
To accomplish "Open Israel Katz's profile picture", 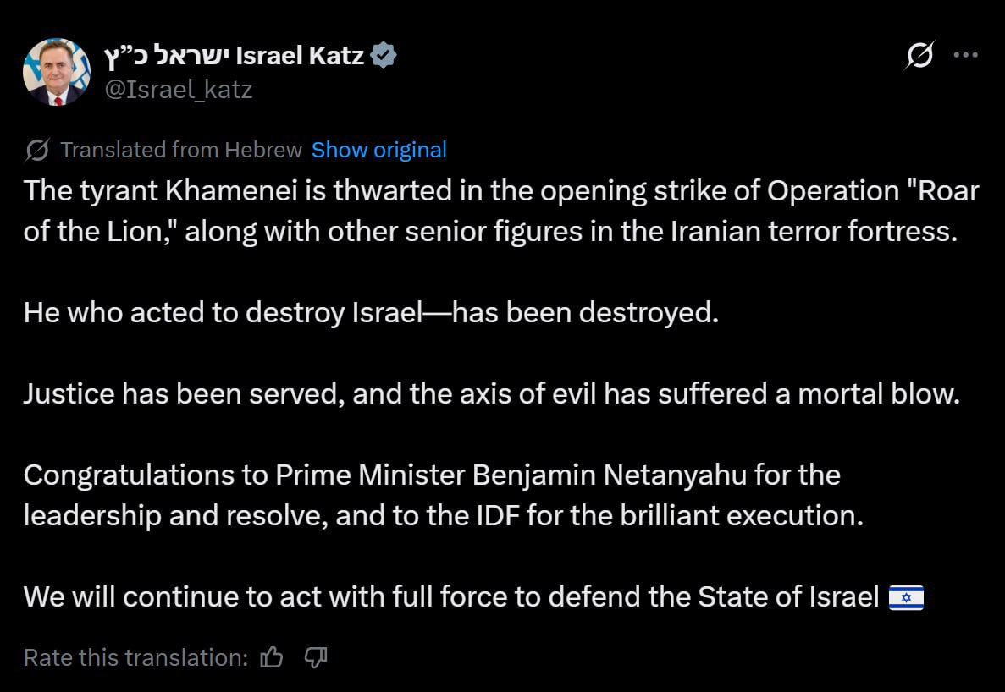I will coord(57,72).
